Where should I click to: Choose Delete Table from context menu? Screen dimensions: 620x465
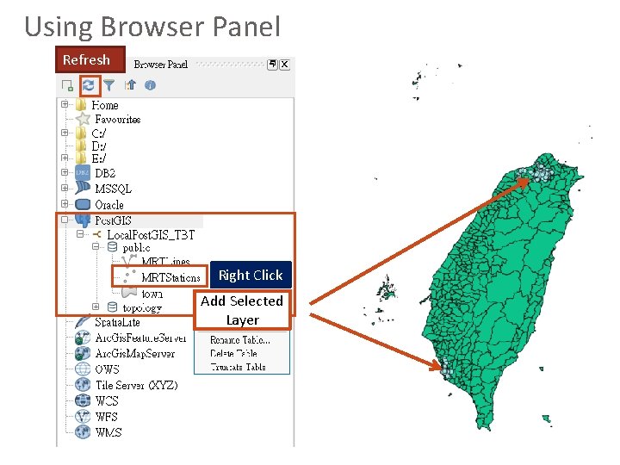point(233,354)
